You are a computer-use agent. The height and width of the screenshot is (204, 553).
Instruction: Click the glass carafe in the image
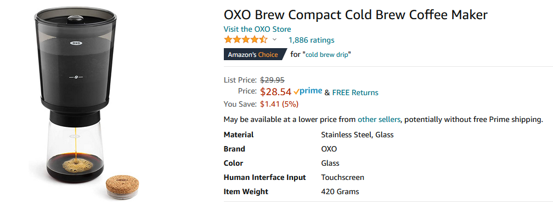(x=75, y=151)
